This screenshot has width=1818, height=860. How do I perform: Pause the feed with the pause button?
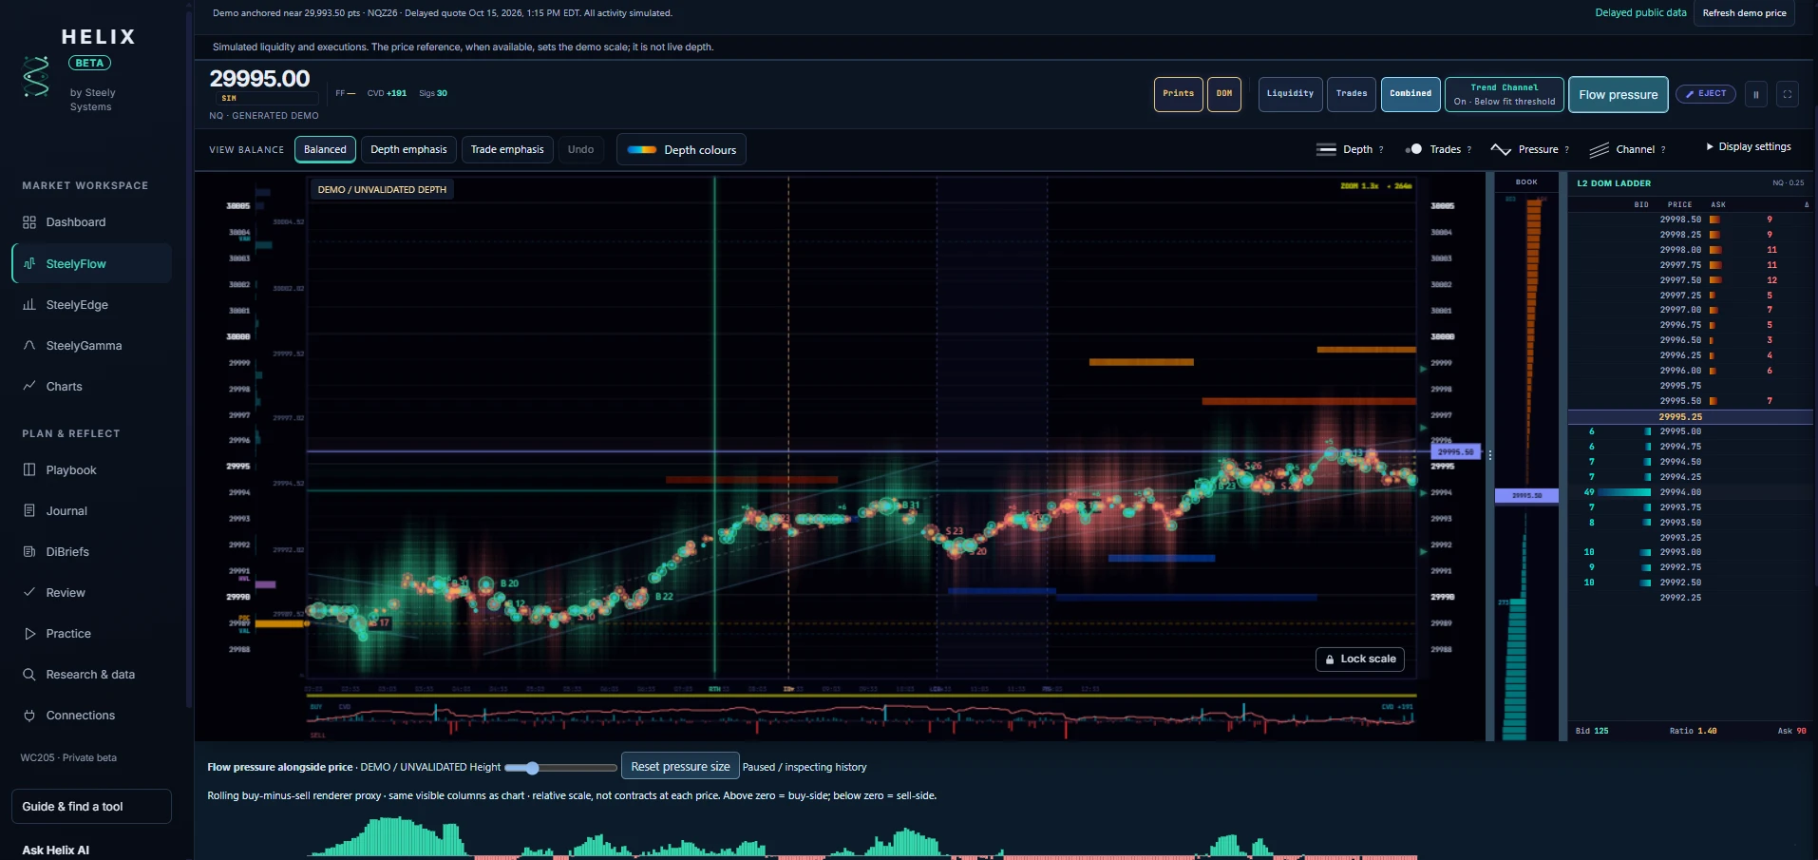pos(1755,94)
